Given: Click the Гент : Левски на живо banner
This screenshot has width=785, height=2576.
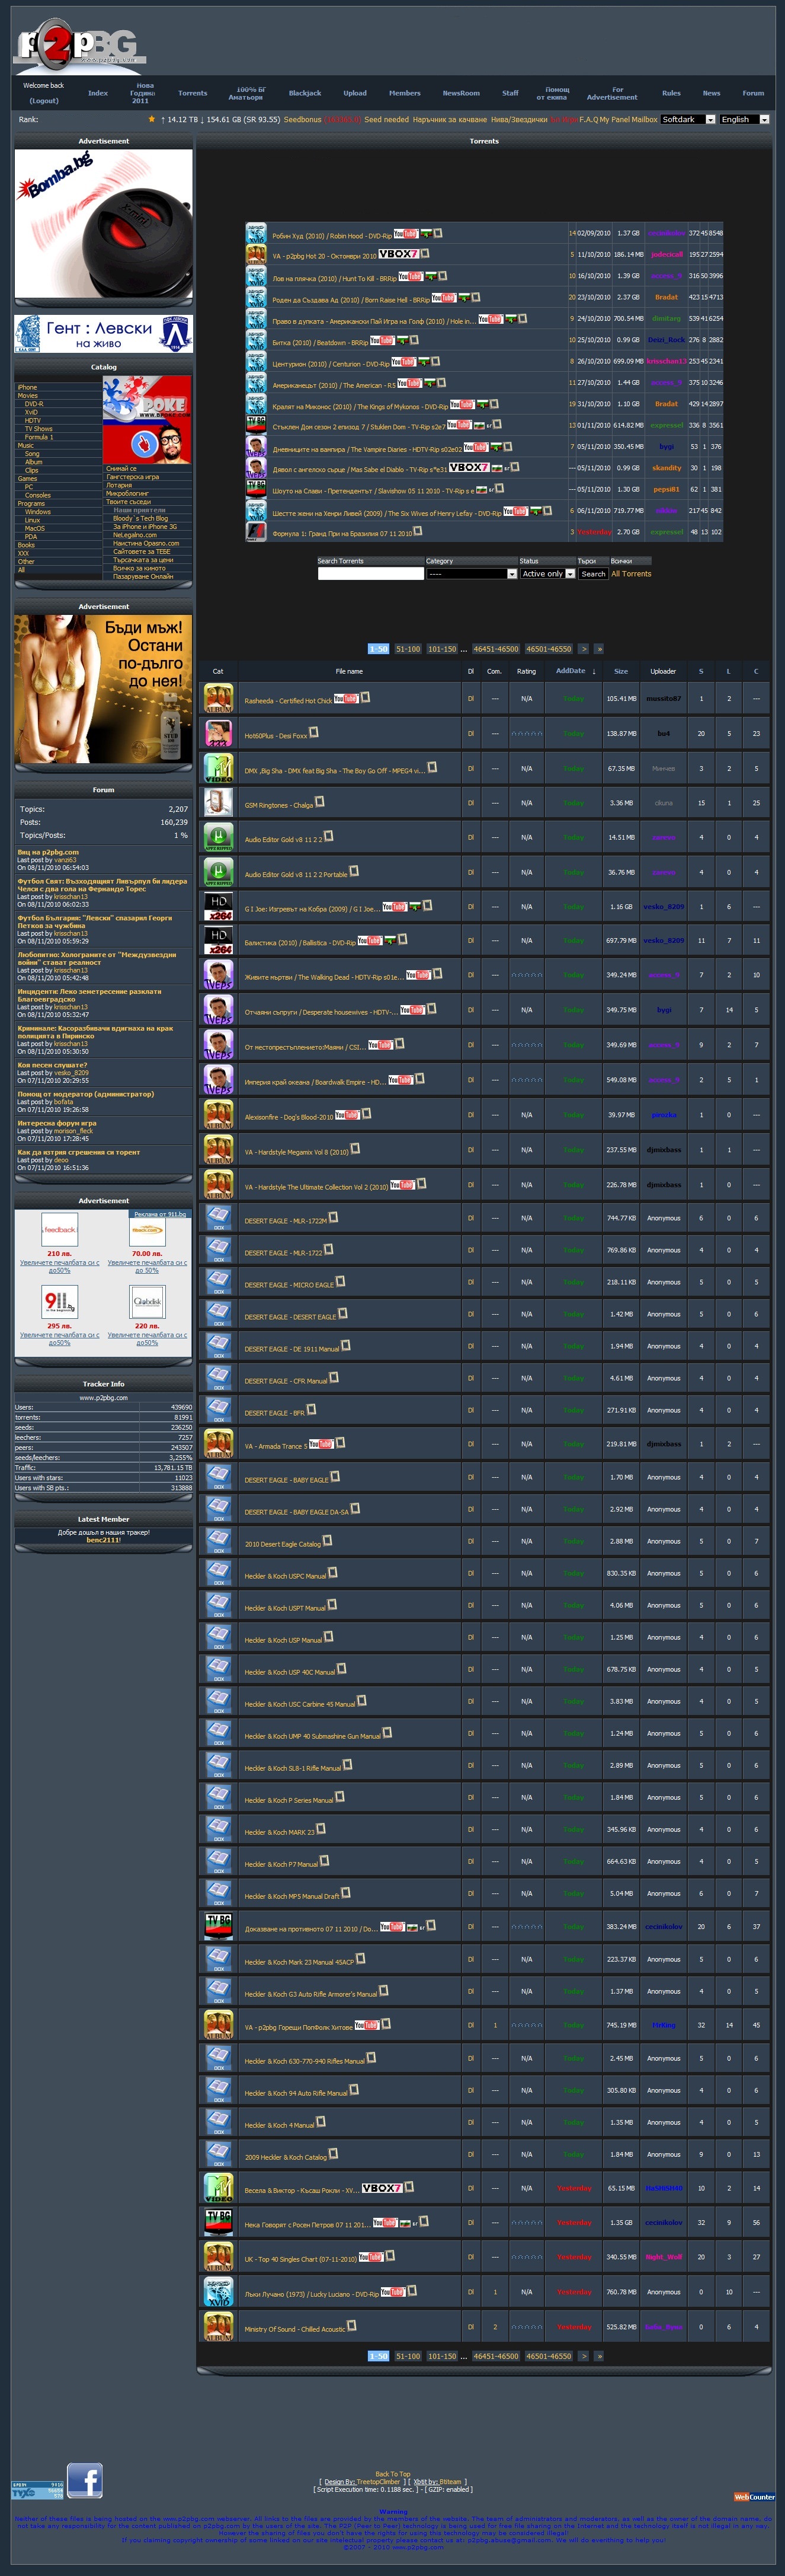Looking at the screenshot, I should pyautogui.click(x=104, y=334).
